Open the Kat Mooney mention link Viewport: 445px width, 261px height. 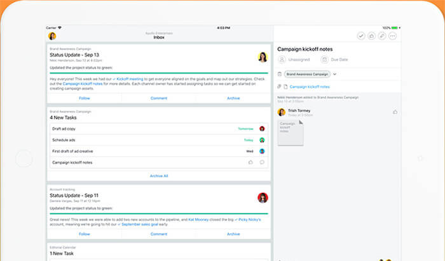click(x=198, y=219)
